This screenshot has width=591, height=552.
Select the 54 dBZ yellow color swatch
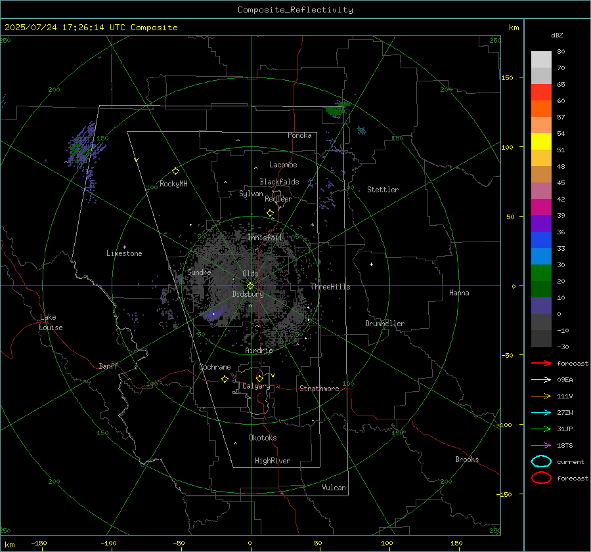click(x=541, y=142)
